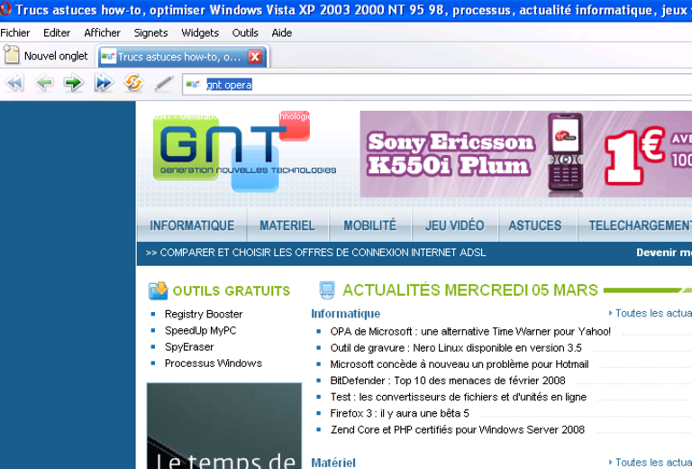Click the Fast Forward double-arrow icon

[104, 83]
